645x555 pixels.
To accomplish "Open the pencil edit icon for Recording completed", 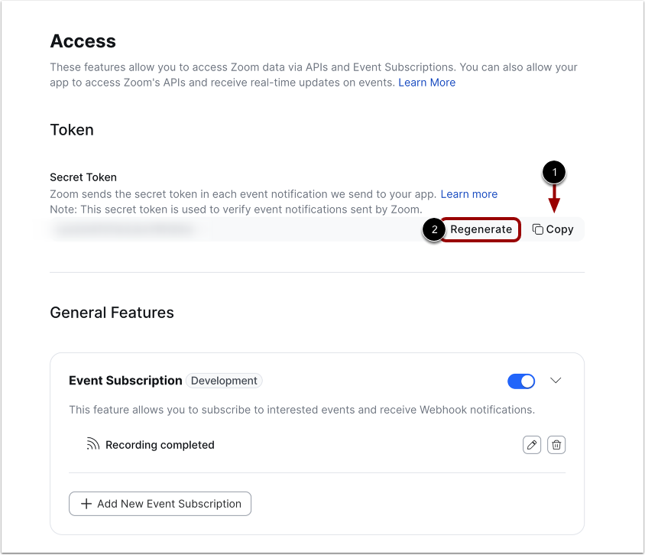I will tap(532, 444).
